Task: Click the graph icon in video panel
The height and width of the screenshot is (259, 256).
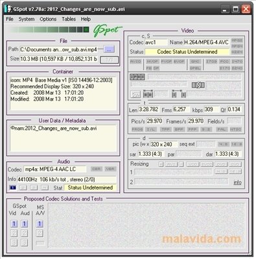Action: pyautogui.click(x=135, y=94)
